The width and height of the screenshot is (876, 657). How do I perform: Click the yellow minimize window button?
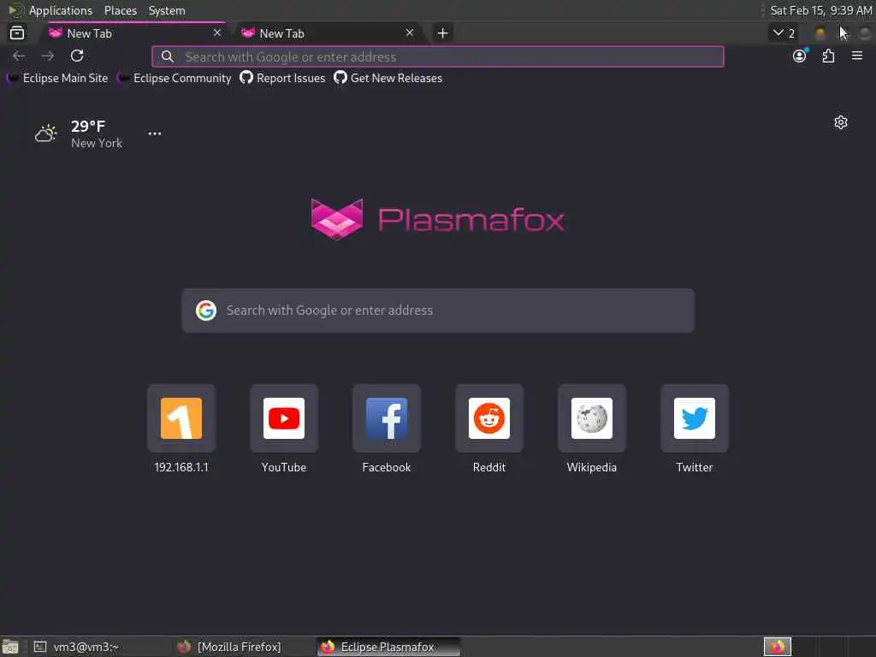tap(820, 33)
